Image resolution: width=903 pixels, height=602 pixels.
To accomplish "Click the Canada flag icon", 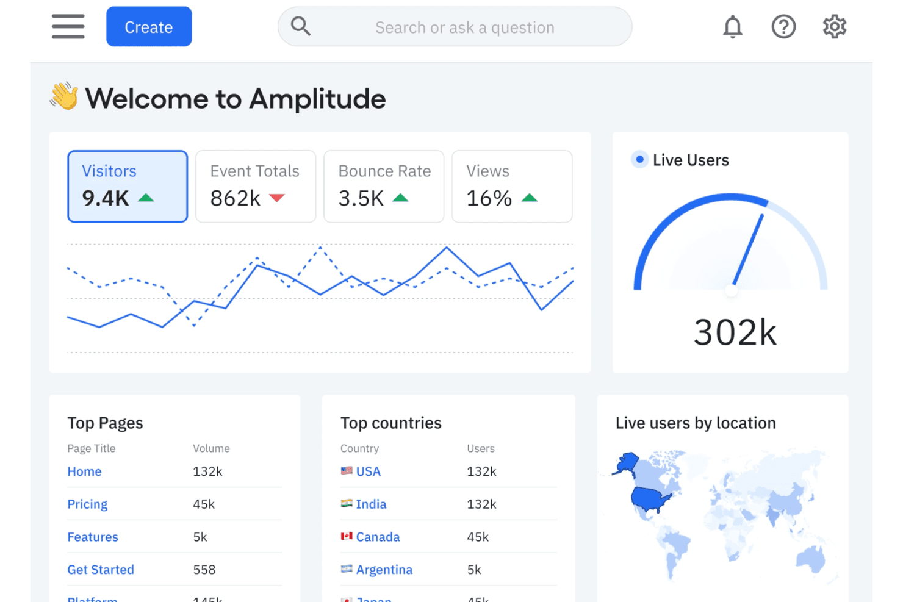I will click(347, 537).
